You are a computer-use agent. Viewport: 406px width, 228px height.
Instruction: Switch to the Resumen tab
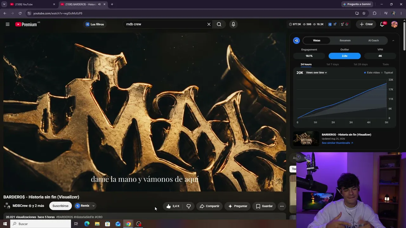pyautogui.click(x=345, y=41)
